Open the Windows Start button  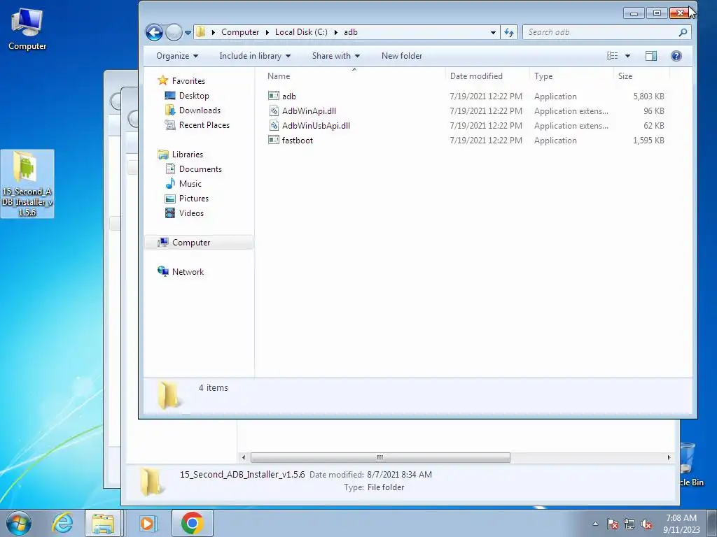coord(19,523)
